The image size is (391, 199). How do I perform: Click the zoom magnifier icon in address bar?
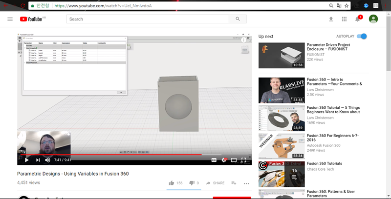coord(331,5)
